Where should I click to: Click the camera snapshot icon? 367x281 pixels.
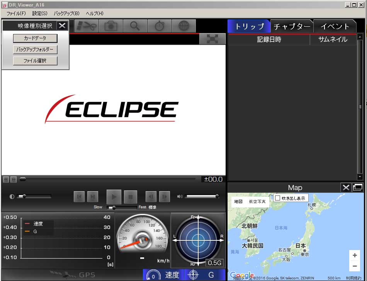pos(111,26)
